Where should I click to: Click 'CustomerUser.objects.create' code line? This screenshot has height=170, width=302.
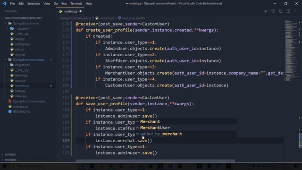pyautogui.click(x=167, y=85)
